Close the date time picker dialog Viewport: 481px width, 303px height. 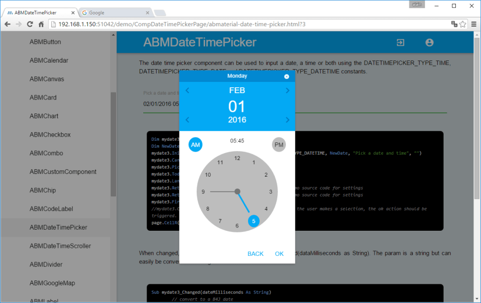pos(286,77)
